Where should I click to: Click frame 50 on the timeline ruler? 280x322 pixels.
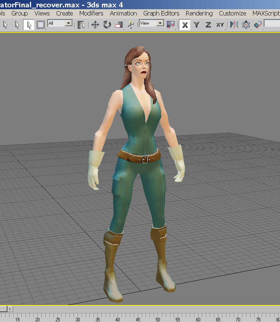[158, 318]
